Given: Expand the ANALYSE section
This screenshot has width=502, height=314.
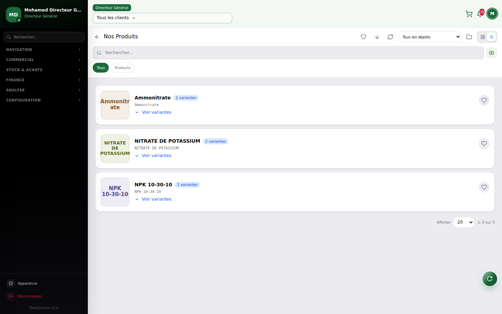Looking at the screenshot, I should [44, 90].
